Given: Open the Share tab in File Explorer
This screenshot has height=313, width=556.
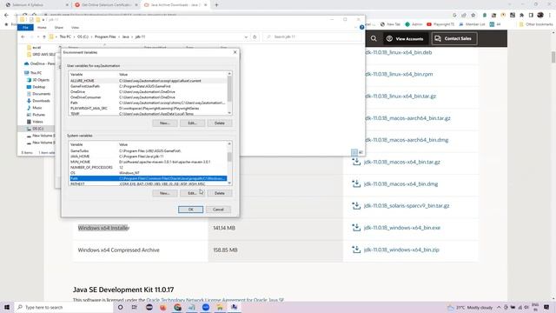Looking at the screenshot, I should pos(59,27).
